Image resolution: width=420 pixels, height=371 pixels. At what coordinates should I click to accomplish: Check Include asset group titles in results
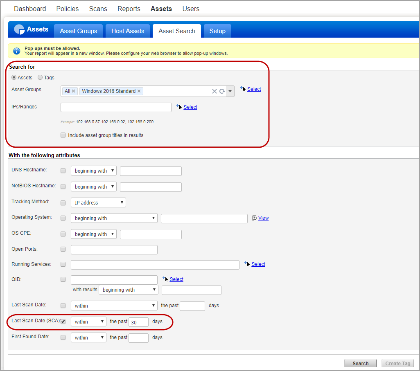coord(63,135)
